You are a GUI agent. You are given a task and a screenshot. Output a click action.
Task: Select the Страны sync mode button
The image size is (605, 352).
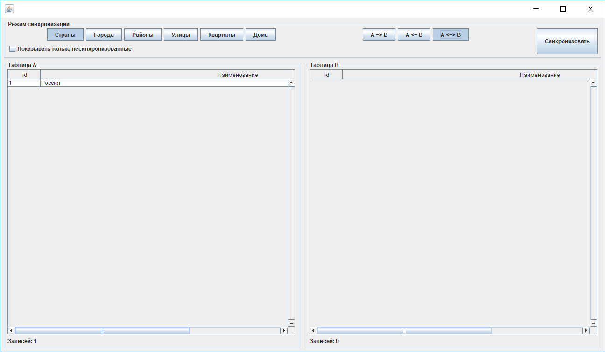[65, 34]
